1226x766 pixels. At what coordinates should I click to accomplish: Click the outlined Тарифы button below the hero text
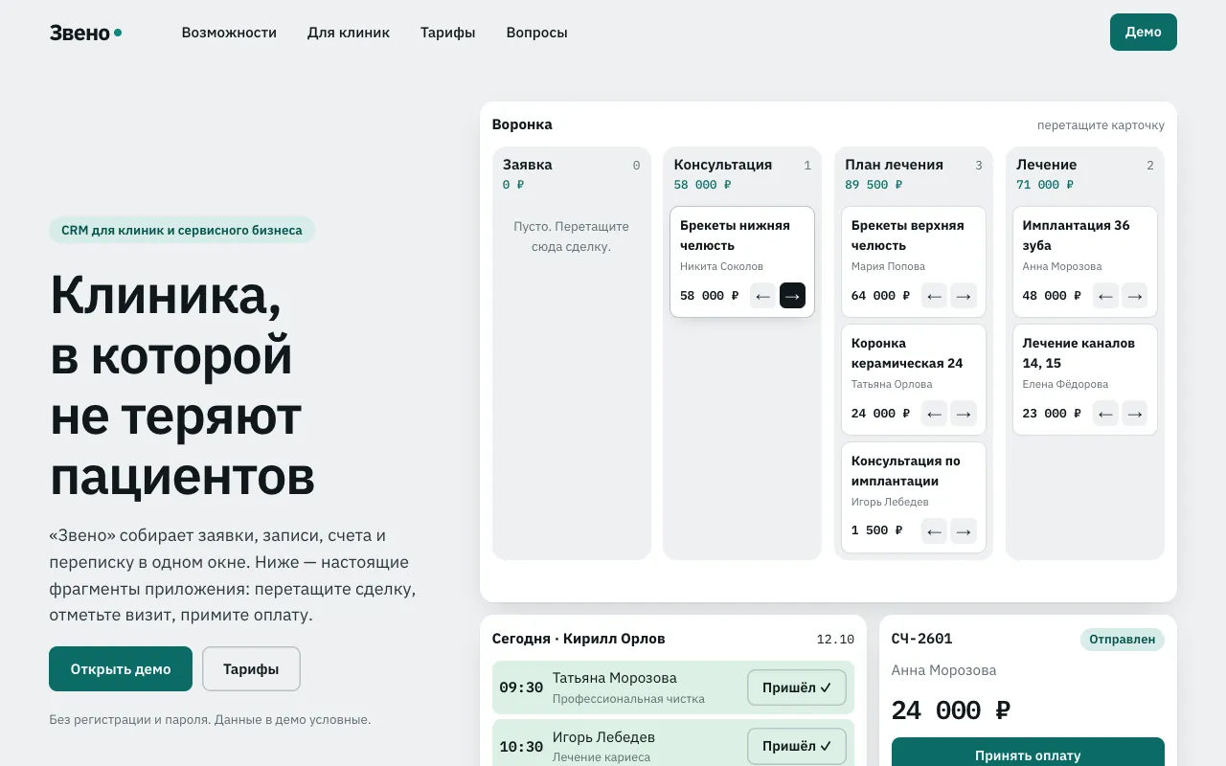[251, 669]
